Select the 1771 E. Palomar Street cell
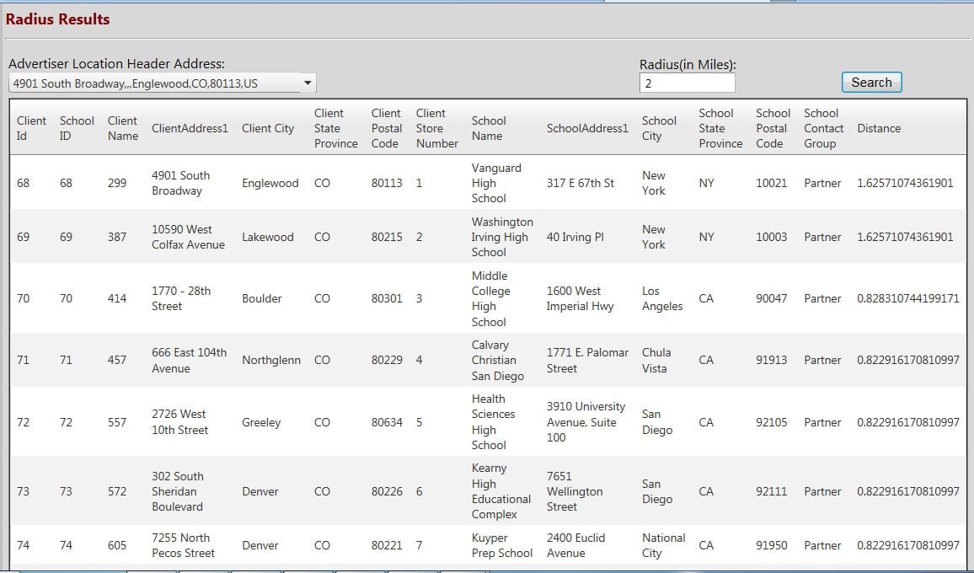The height and width of the screenshot is (573, 974). point(587,360)
